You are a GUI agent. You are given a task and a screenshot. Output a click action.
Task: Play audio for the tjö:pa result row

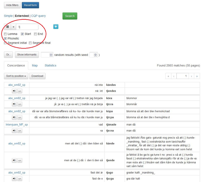14,117
